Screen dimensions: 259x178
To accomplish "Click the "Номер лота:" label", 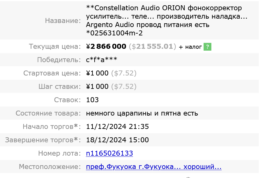I will [x=59, y=153].
